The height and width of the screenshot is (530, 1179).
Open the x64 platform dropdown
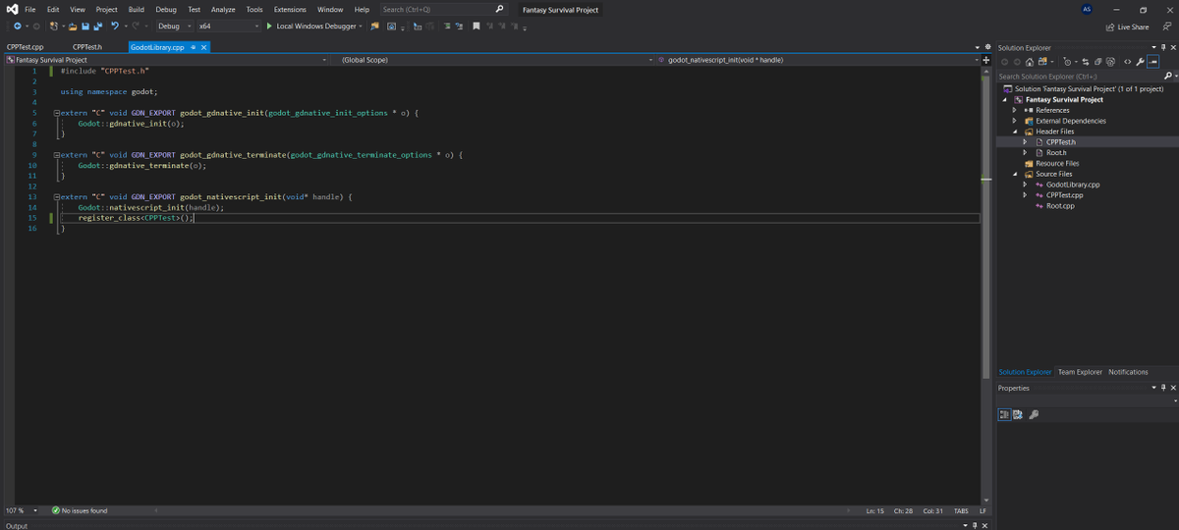(x=229, y=26)
